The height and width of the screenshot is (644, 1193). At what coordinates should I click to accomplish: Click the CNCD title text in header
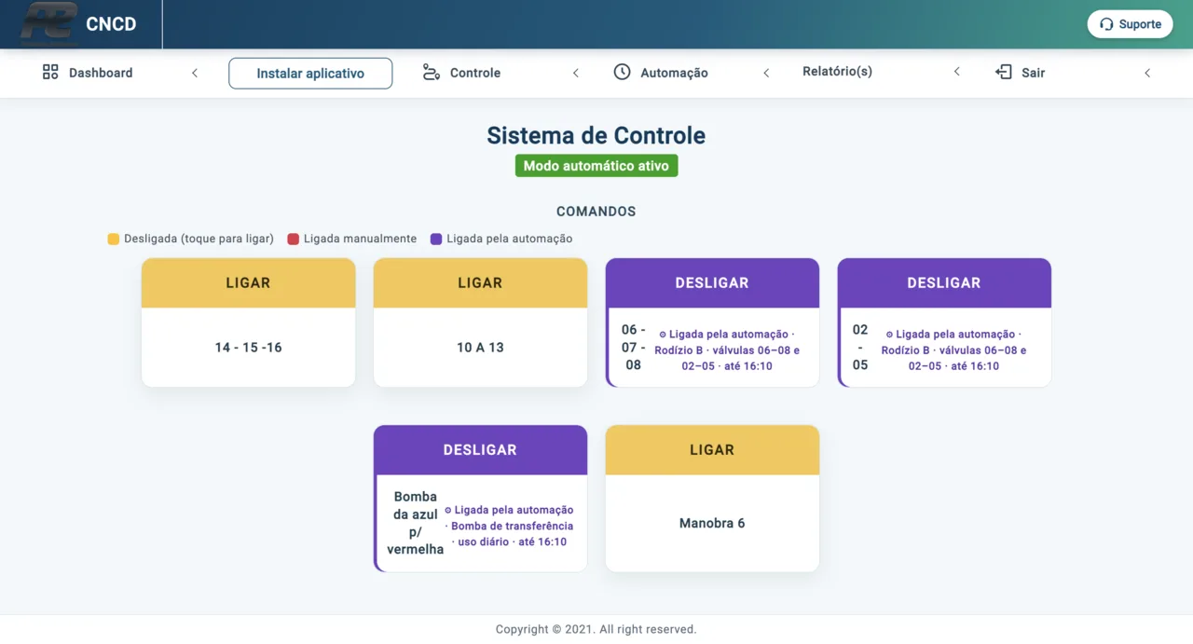coord(111,24)
